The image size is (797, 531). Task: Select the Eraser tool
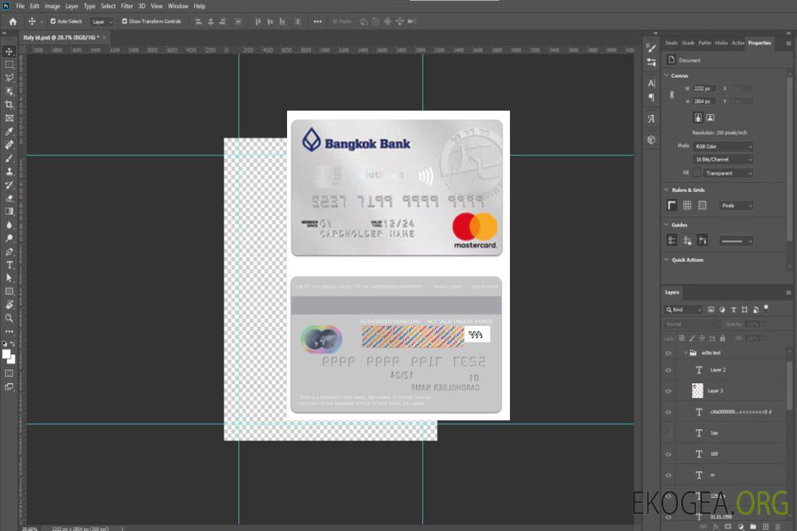pos(9,198)
